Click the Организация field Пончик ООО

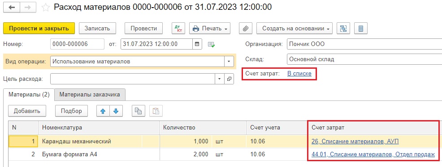coord(364,44)
